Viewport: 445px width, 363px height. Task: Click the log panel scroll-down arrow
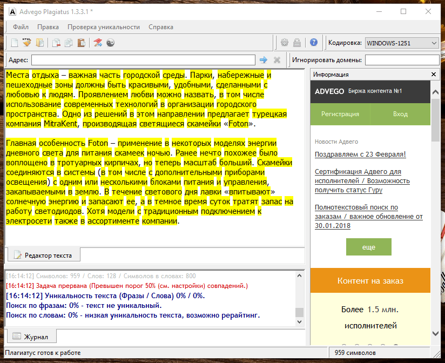(x=299, y=322)
